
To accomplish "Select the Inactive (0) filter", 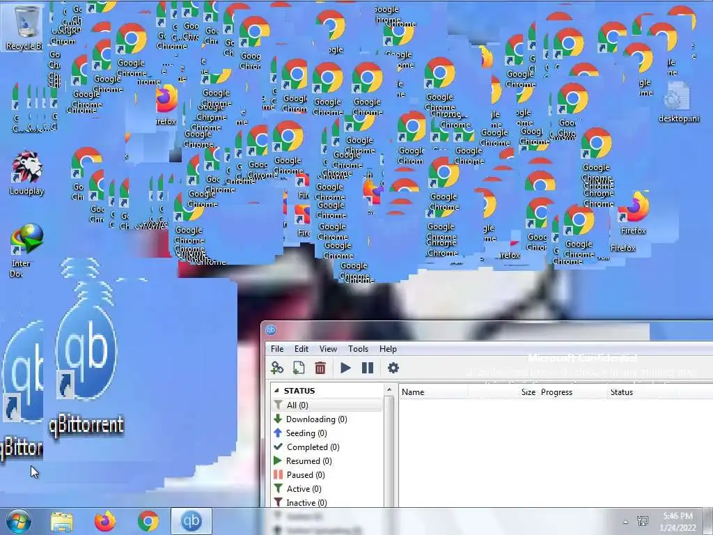I will tap(301, 503).
